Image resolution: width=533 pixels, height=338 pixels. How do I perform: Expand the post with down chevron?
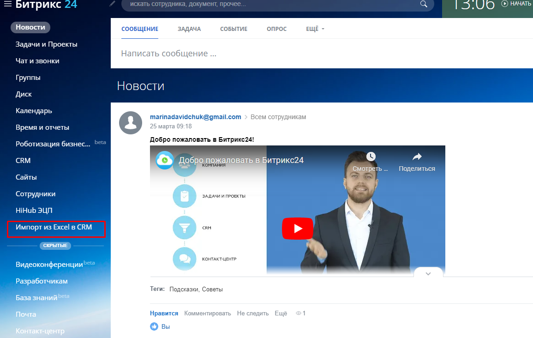[x=428, y=274]
